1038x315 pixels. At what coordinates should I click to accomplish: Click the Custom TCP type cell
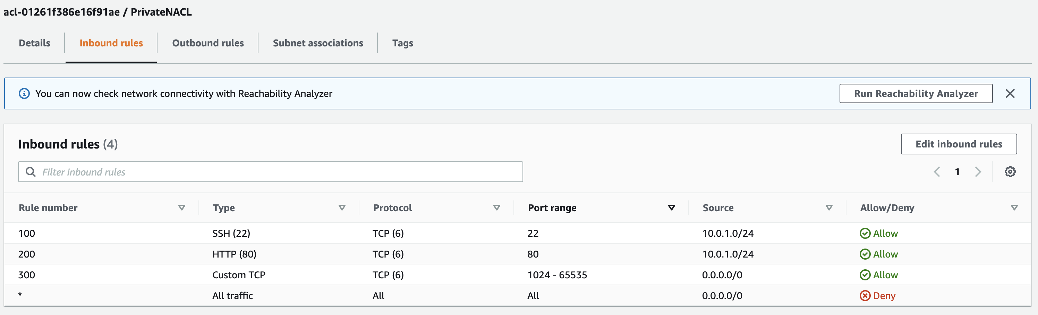click(x=239, y=275)
